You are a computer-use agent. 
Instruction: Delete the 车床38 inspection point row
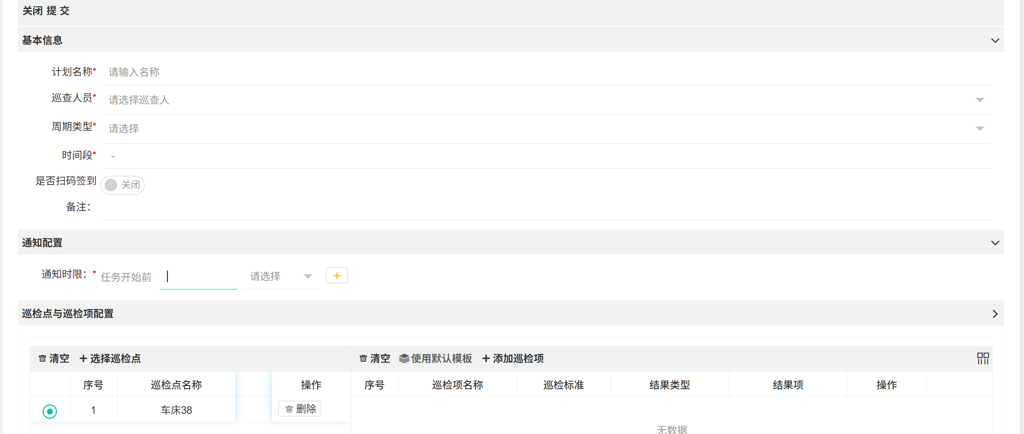[x=300, y=409]
